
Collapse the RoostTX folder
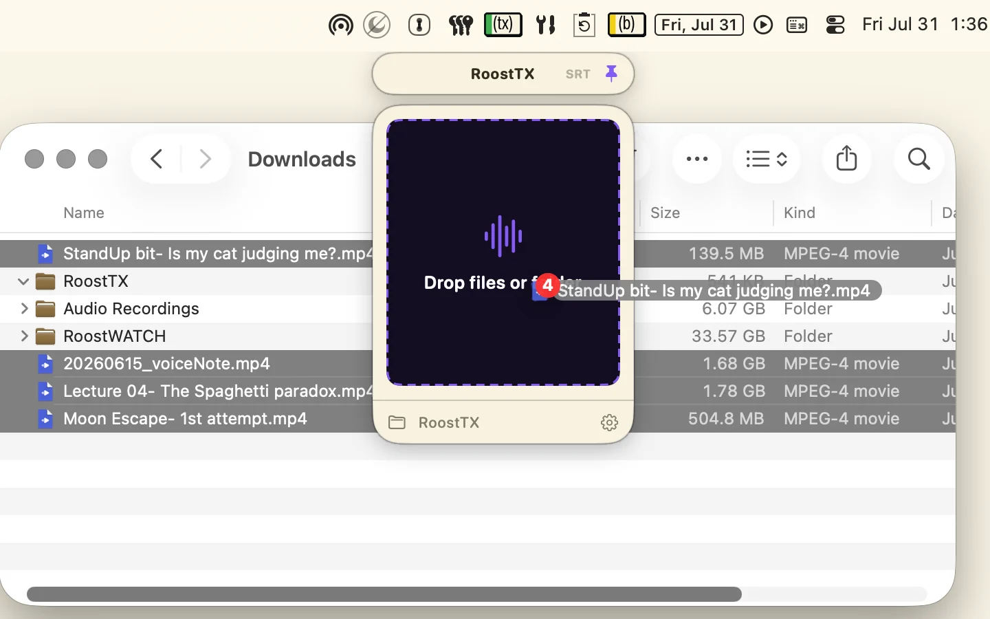(23, 281)
